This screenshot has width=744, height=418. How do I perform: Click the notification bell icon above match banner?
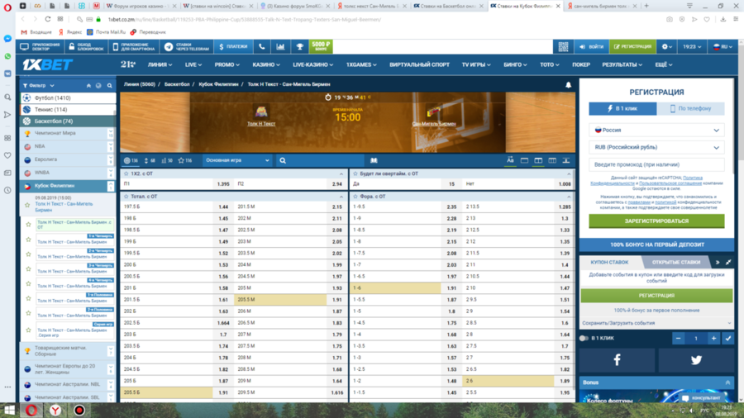pyautogui.click(x=568, y=84)
